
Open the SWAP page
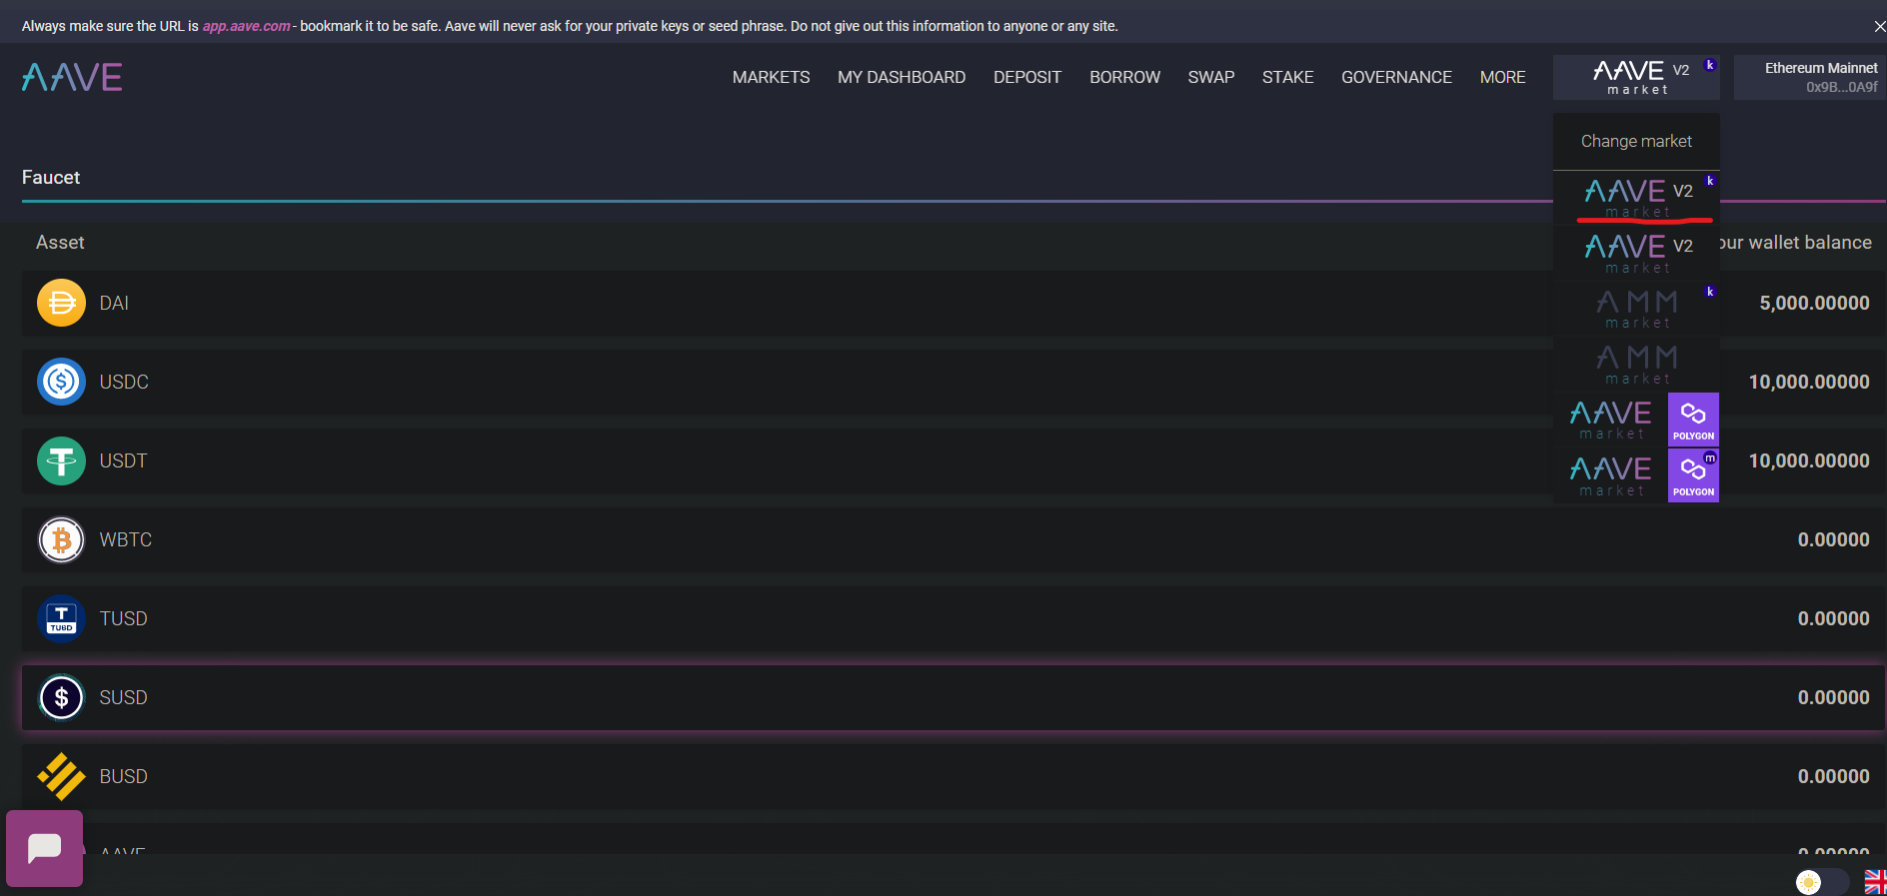(1210, 77)
